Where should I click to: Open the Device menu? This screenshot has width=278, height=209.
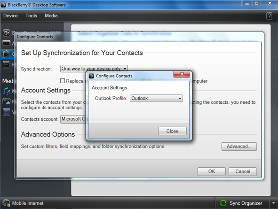click(10, 16)
